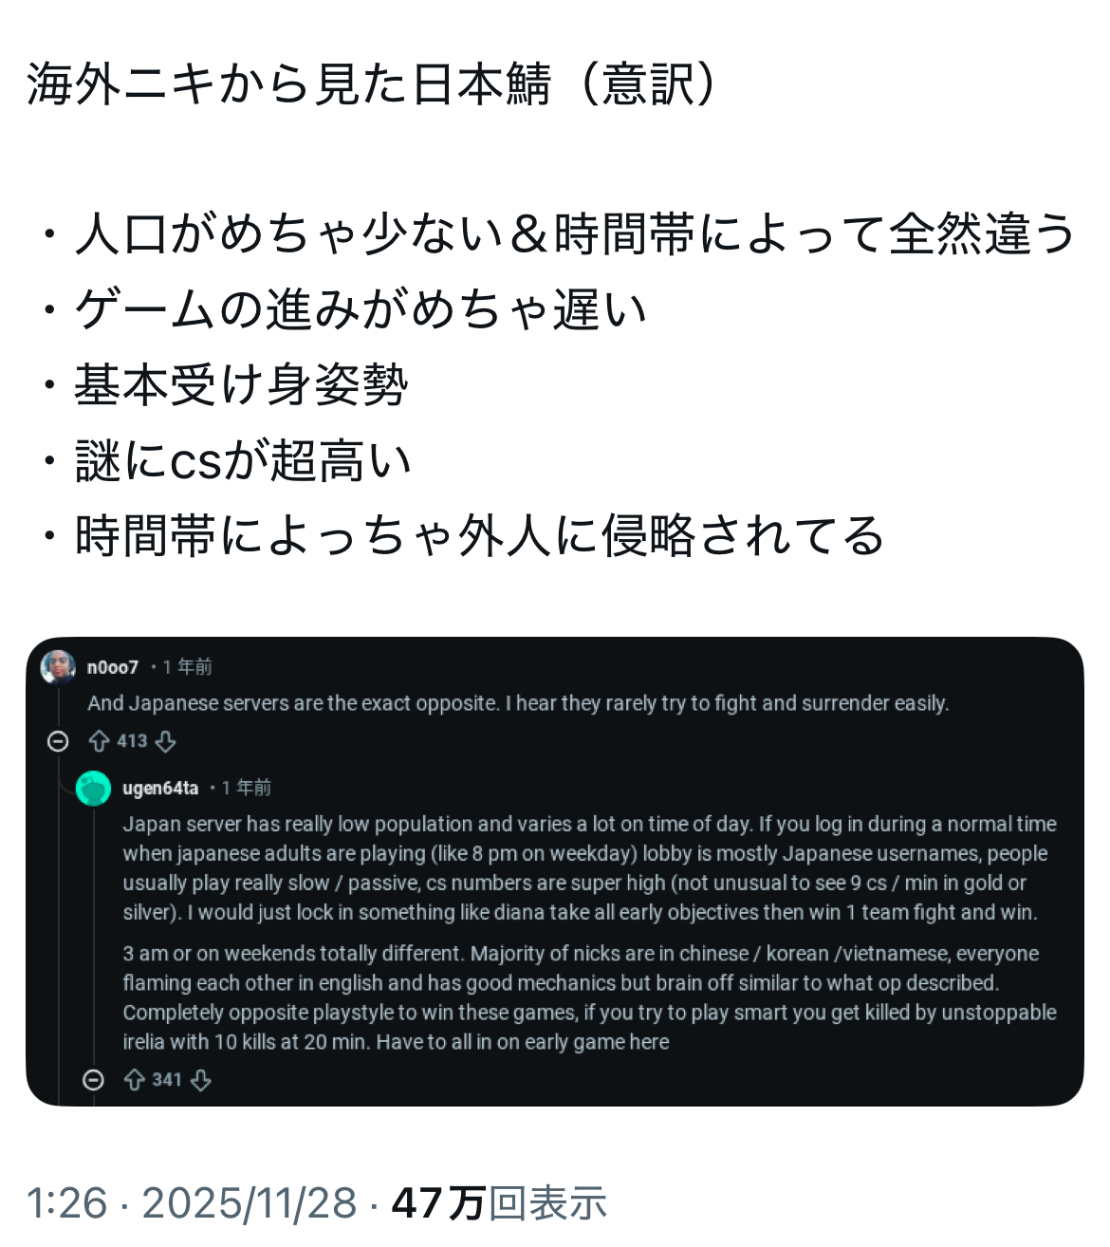Open ugen64ta's green avatar
The width and height of the screenshot is (1110, 1247).
(93, 788)
